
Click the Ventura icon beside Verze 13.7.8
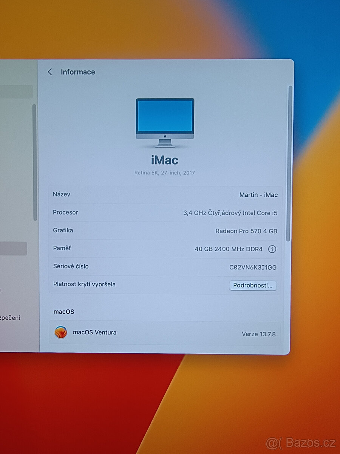point(61,332)
